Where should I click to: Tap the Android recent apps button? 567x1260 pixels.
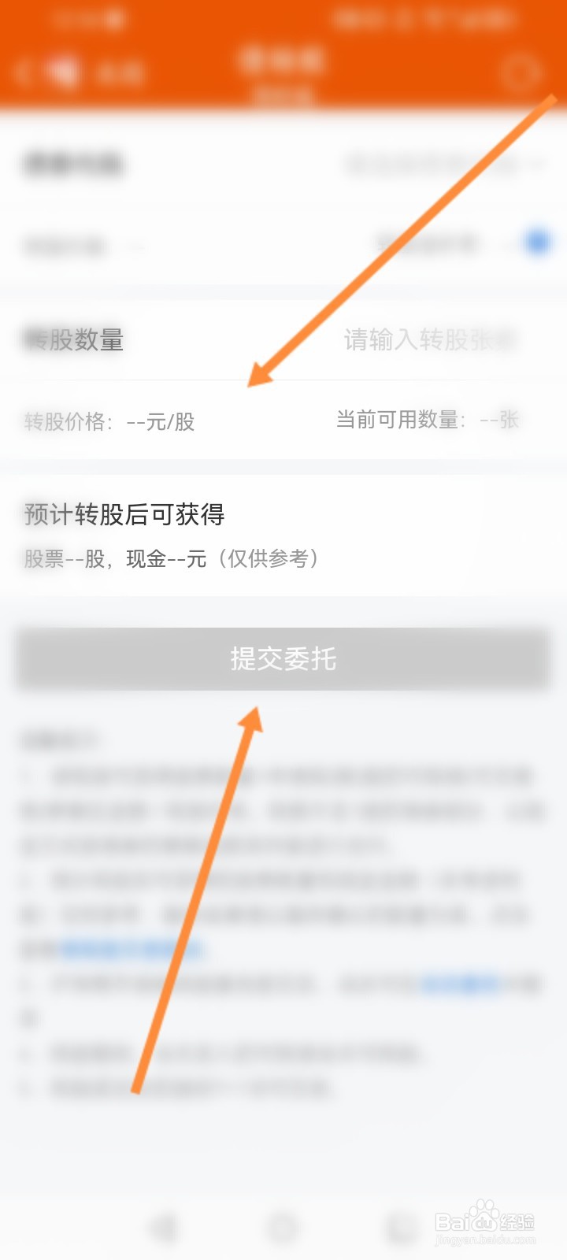pos(402,1226)
